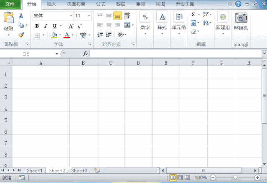This screenshot has width=267, height=183.
Task: Switch to Page Layout view
Action: (x=180, y=178)
